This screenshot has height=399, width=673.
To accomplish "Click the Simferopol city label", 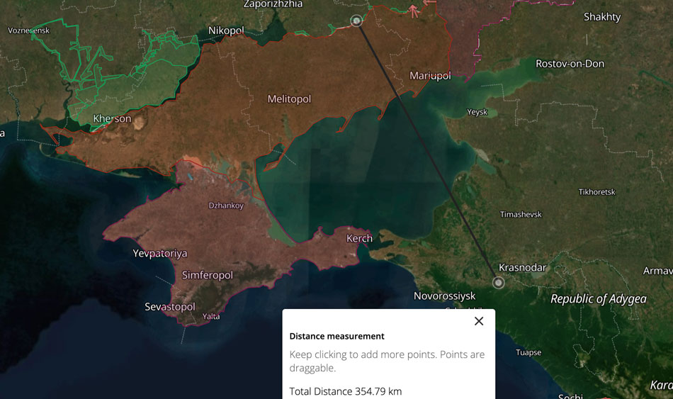I will [208, 275].
